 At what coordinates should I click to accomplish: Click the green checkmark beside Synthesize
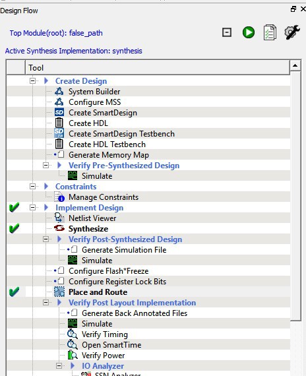click(x=14, y=228)
